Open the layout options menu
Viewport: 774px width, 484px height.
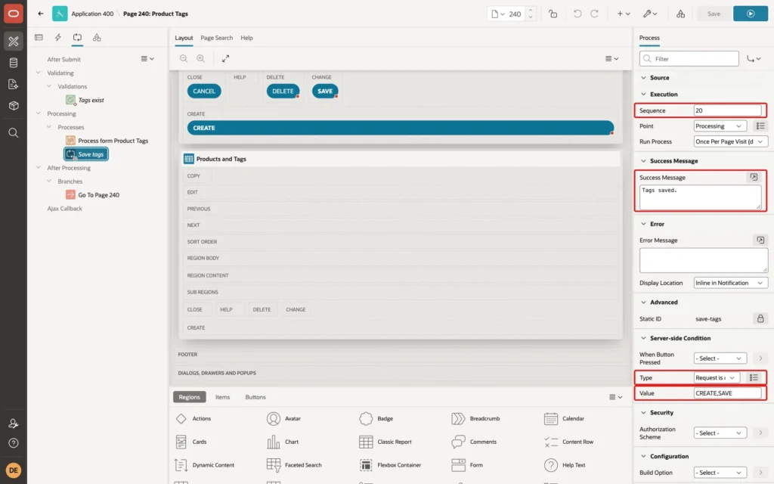[611, 58]
